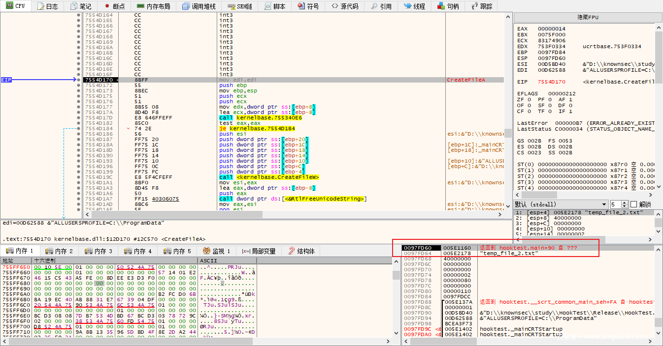Open the 断点 (Breakpoints) tab red dot

107,6
